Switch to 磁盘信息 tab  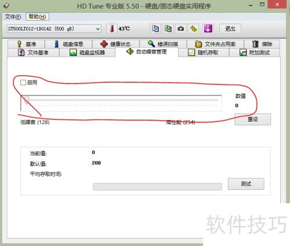point(68,44)
